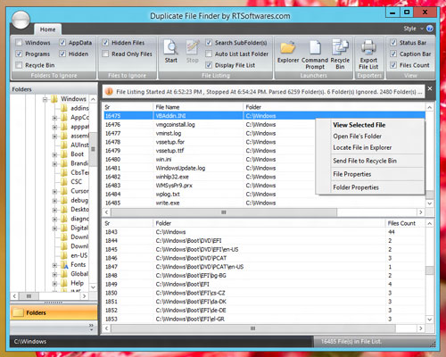Viewport: 446px width, 357px height.
Task: Click right arrow of folder tree scrollbar
Action: point(85,296)
